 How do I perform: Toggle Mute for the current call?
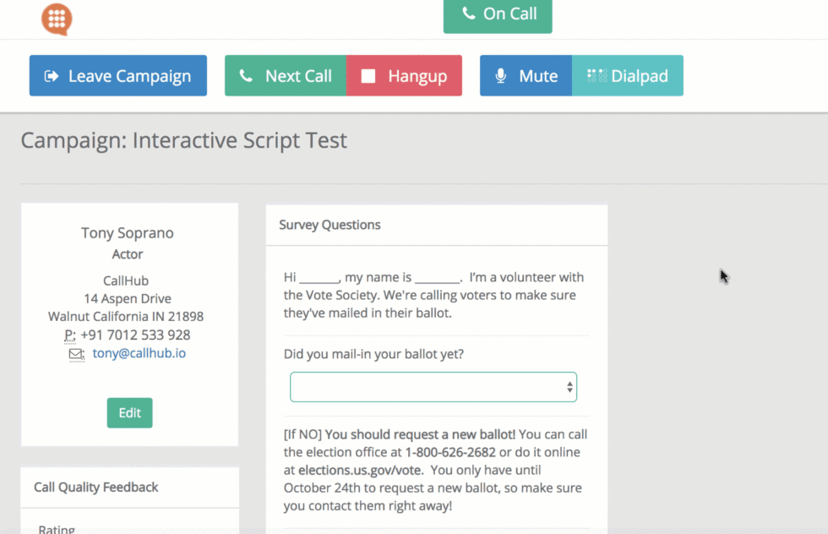(526, 75)
